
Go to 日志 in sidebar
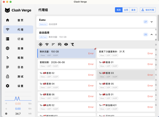[18, 67]
